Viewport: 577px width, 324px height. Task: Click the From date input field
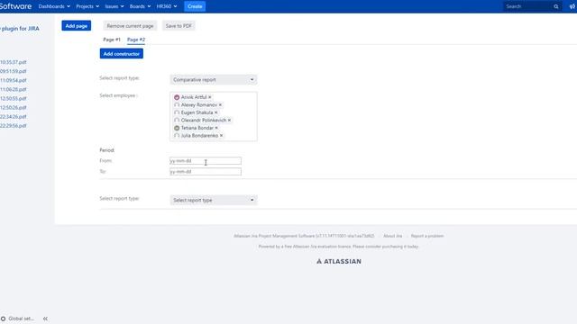(206, 161)
